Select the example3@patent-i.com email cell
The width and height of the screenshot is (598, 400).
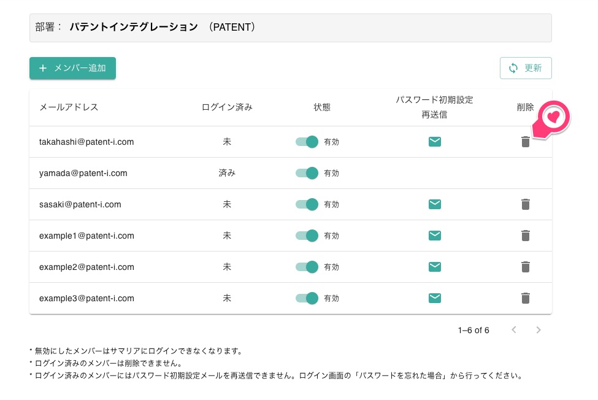[86, 298]
